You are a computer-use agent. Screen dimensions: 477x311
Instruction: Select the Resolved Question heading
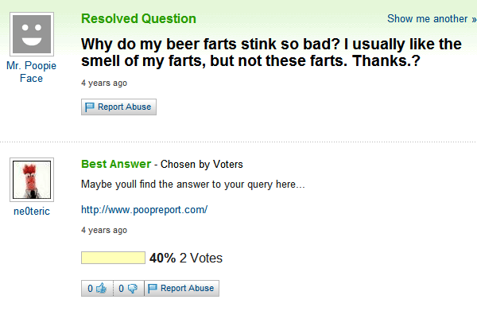138,19
